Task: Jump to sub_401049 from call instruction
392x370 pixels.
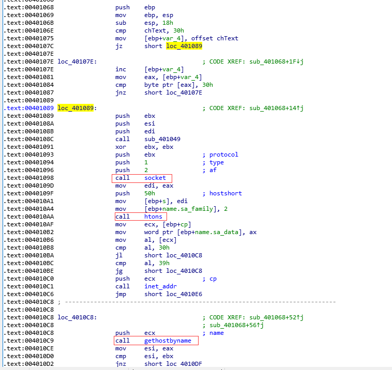Action: pyautogui.click(x=162, y=139)
